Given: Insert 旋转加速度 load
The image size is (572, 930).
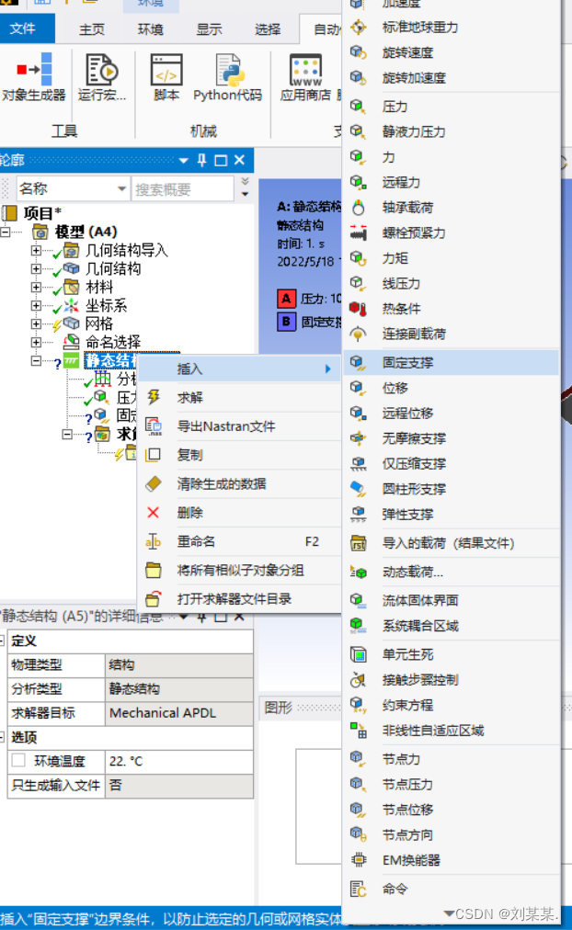Looking at the screenshot, I should pos(452,78).
